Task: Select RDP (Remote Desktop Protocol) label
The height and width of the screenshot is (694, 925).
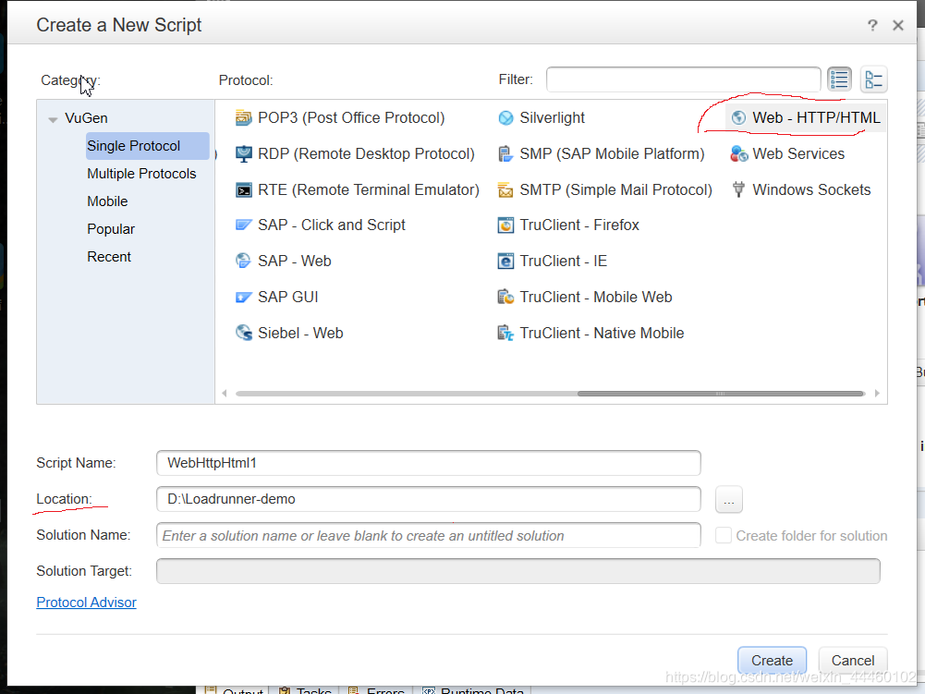Action: (x=366, y=154)
